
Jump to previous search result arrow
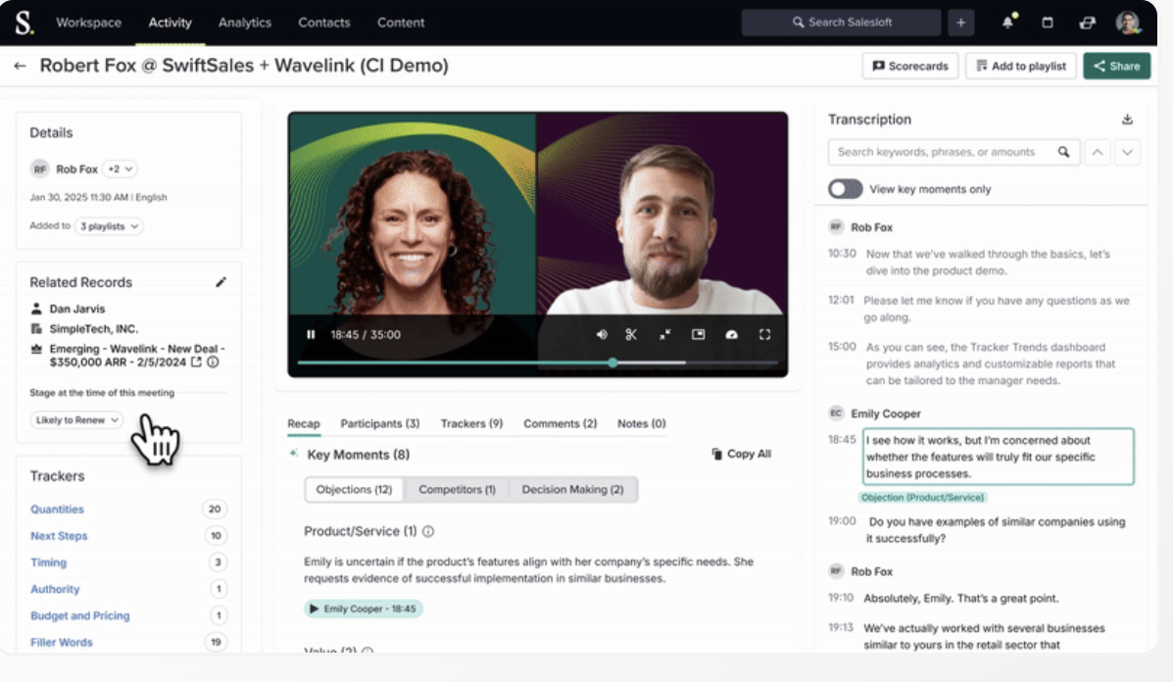[x=1097, y=152]
